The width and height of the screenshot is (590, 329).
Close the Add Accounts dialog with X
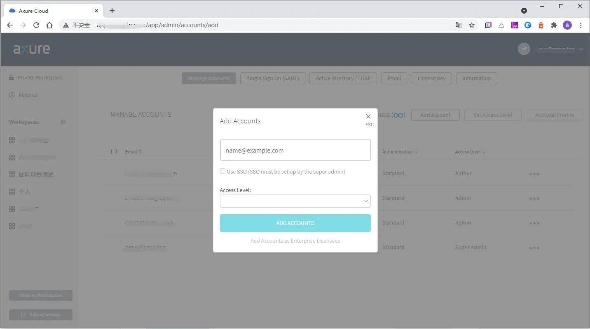368,116
